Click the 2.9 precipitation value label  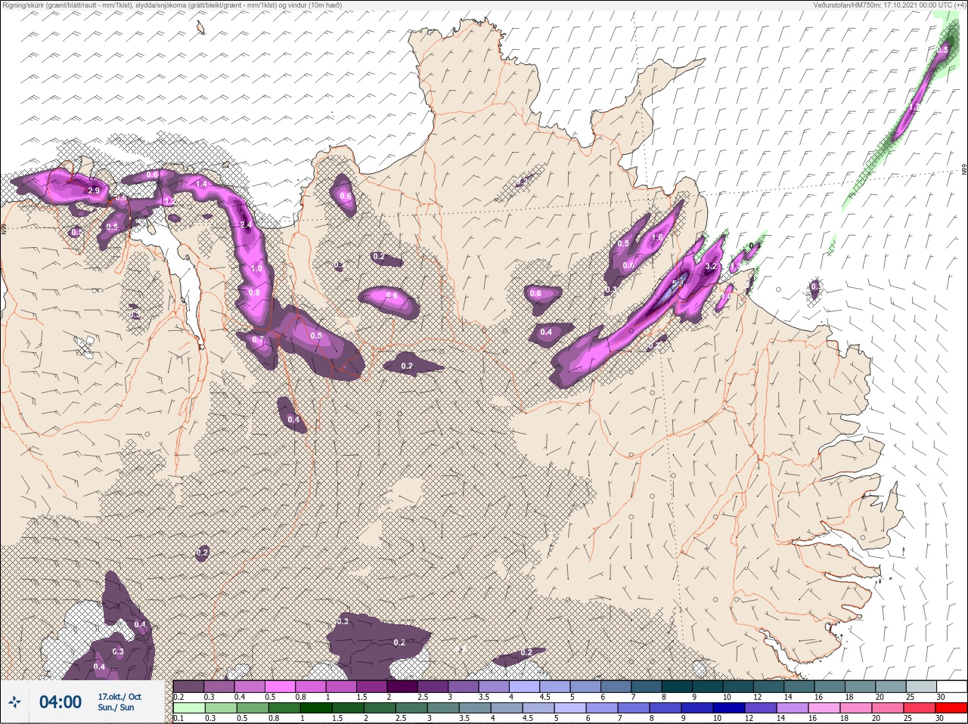coord(95,190)
